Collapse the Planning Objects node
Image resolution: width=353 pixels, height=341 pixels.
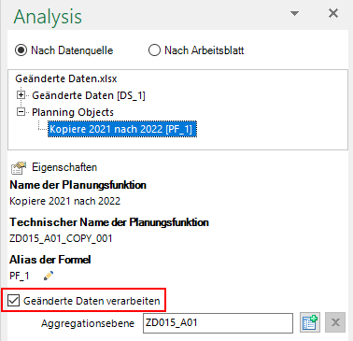point(21,112)
